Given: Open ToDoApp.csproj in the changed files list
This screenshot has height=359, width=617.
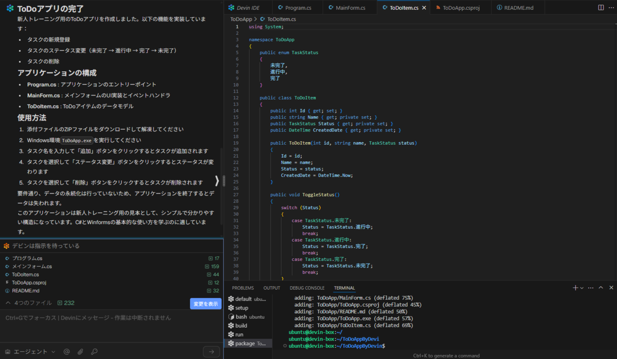Looking at the screenshot, I should click(x=29, y=282).
